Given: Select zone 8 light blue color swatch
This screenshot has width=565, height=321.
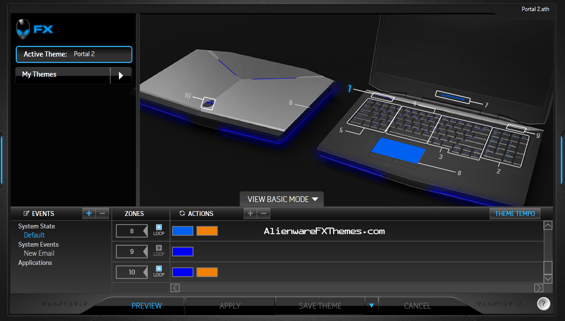Looking at the screenshot, I should [183, 231].
